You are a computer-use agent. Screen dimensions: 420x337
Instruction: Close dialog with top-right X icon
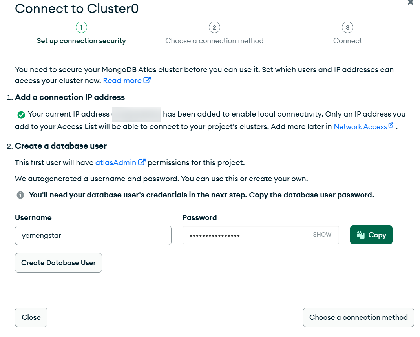pyautogui.click(x=410, y=2)
